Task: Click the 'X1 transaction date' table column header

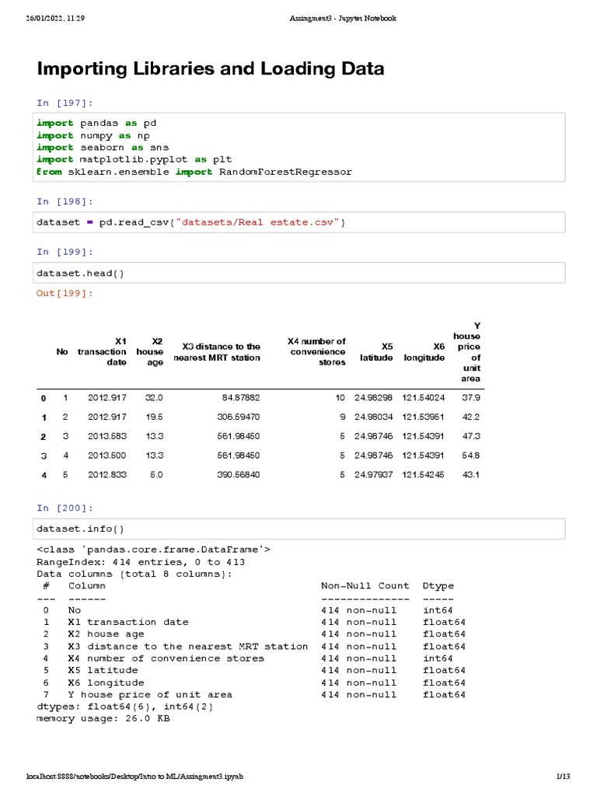Action: 102,351
